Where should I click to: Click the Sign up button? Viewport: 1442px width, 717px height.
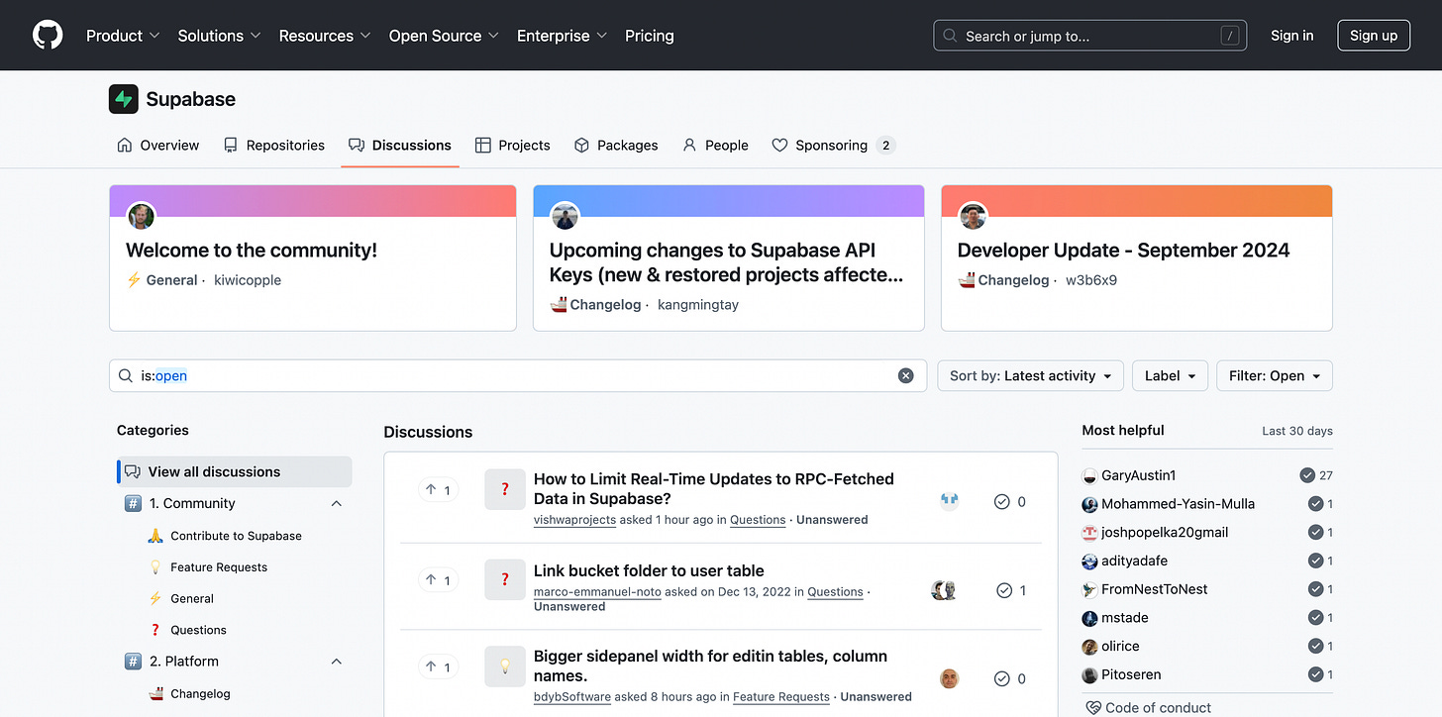click(1374, 36)
